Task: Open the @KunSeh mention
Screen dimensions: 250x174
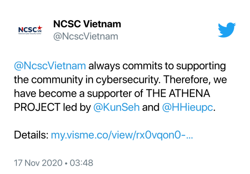Action: tap(117, 107)
